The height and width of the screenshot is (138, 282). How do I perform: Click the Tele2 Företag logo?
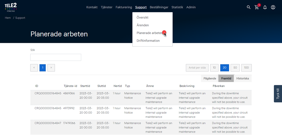point(11,7)
